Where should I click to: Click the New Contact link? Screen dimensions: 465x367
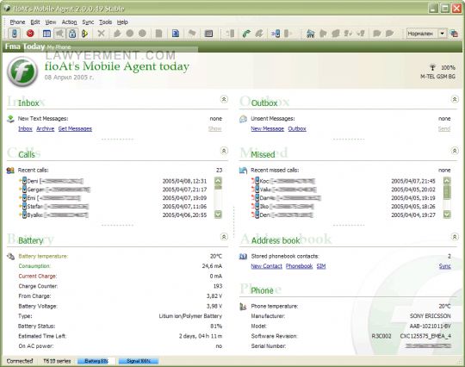pyautogui.click(x=266, y=266)
